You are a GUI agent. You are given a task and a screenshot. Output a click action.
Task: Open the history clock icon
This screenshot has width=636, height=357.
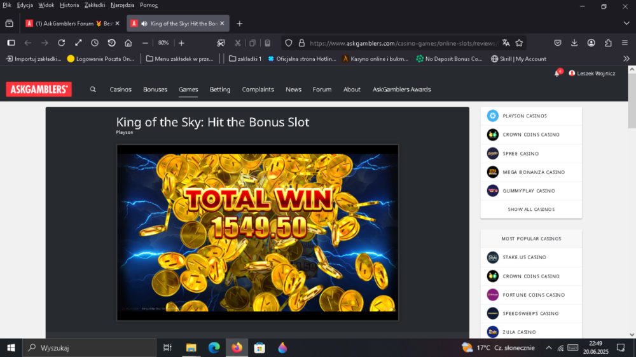click(x=95, y=43)
